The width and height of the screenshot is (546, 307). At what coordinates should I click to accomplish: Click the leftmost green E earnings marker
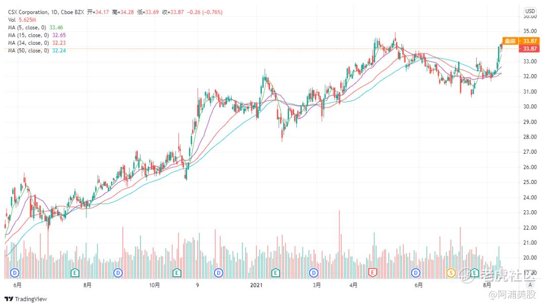75,273
